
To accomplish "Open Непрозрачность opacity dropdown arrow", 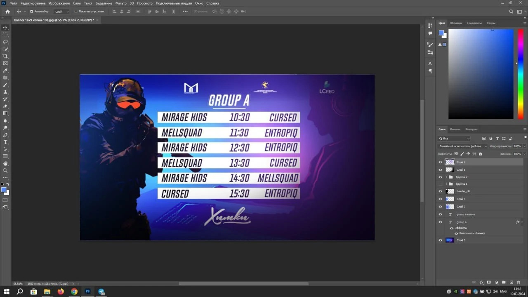I will tap(525, 146).
